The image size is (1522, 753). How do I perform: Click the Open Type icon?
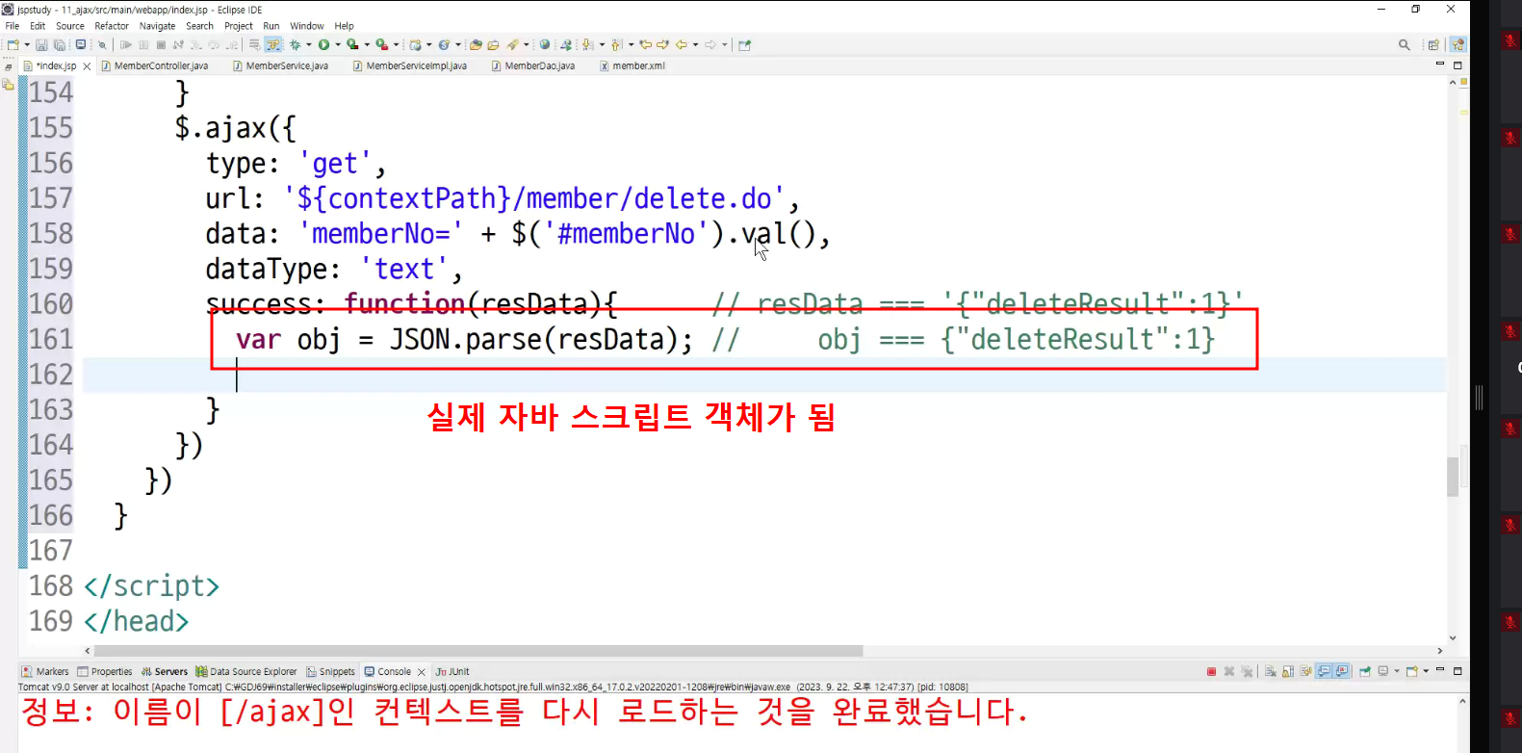[476, 45]
